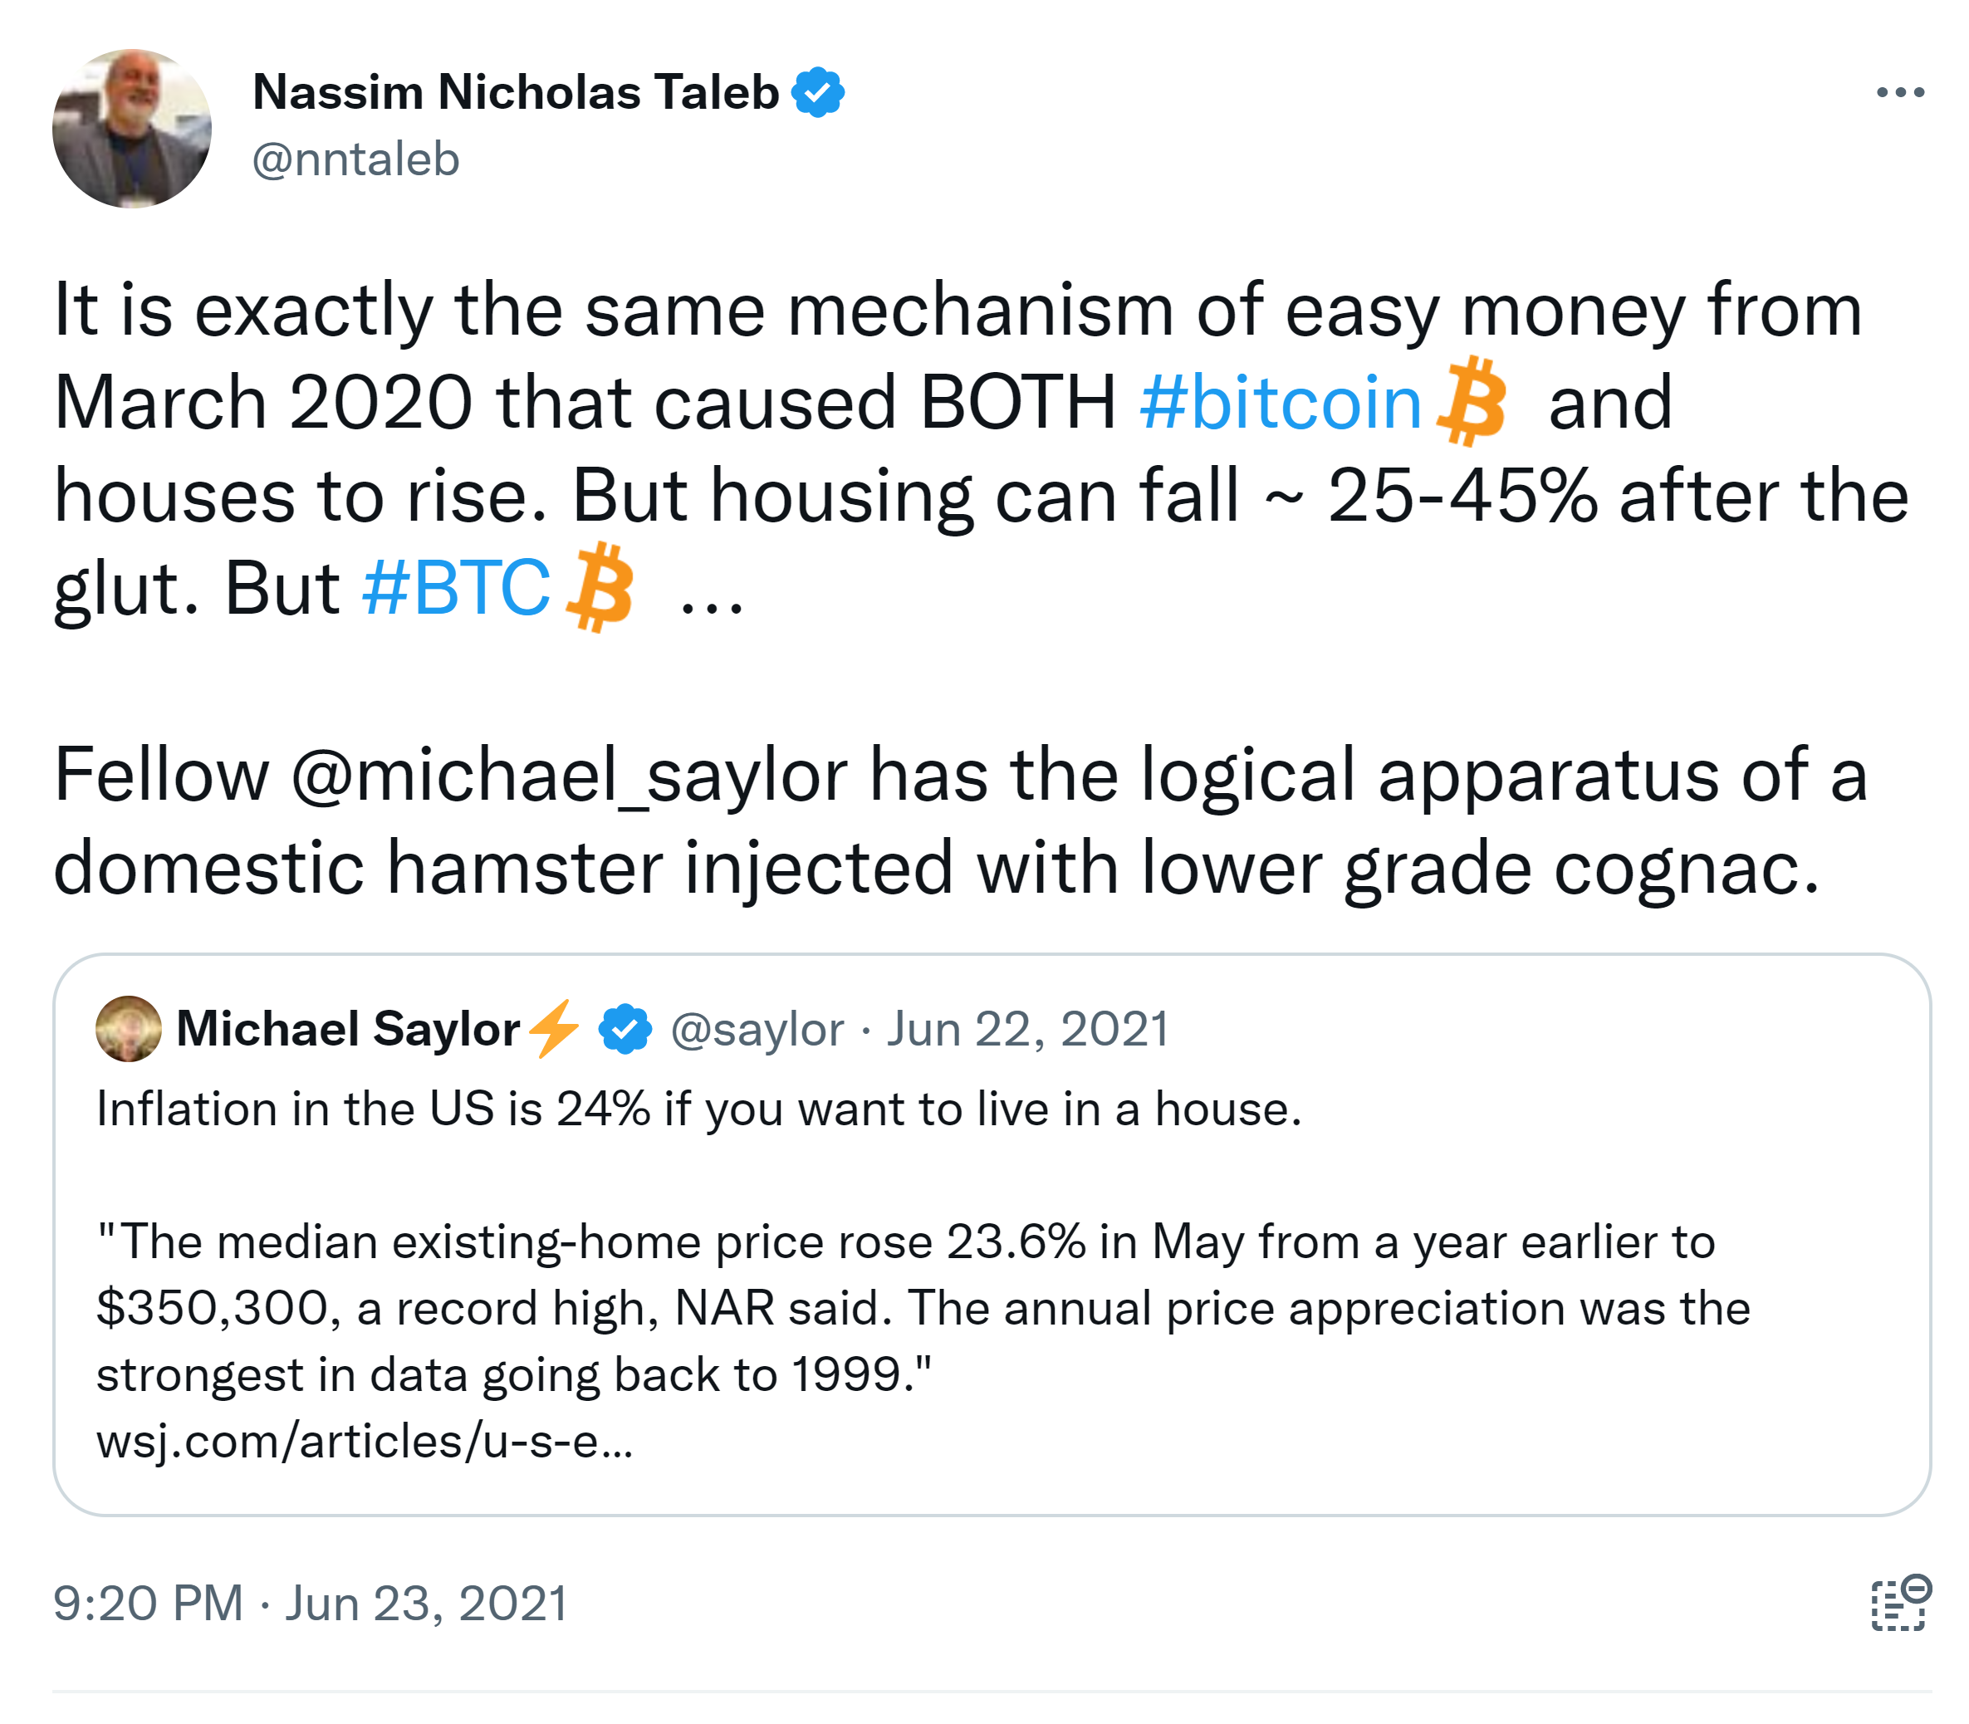1969x1724 pixels.
Task: Follow the #bitcoin hashtag
Action: (x=1281, y=402)
